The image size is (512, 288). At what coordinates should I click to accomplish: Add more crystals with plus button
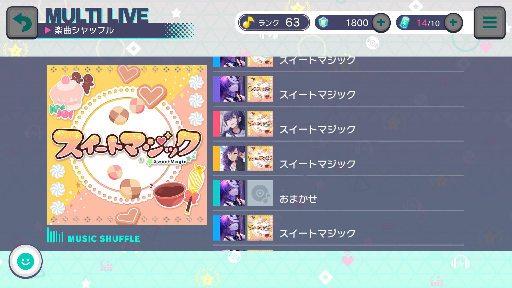click(x=381, y=23)
